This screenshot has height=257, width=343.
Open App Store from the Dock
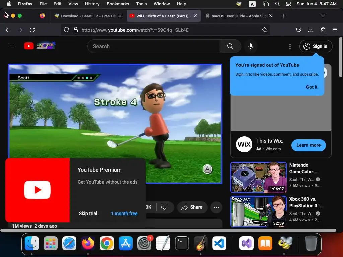click(126, 243)
